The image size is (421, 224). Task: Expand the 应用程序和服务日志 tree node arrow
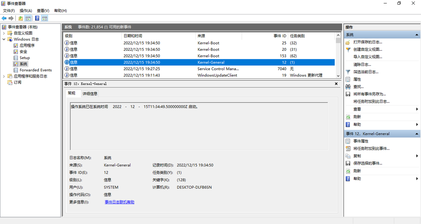click(x=4, y=76)
